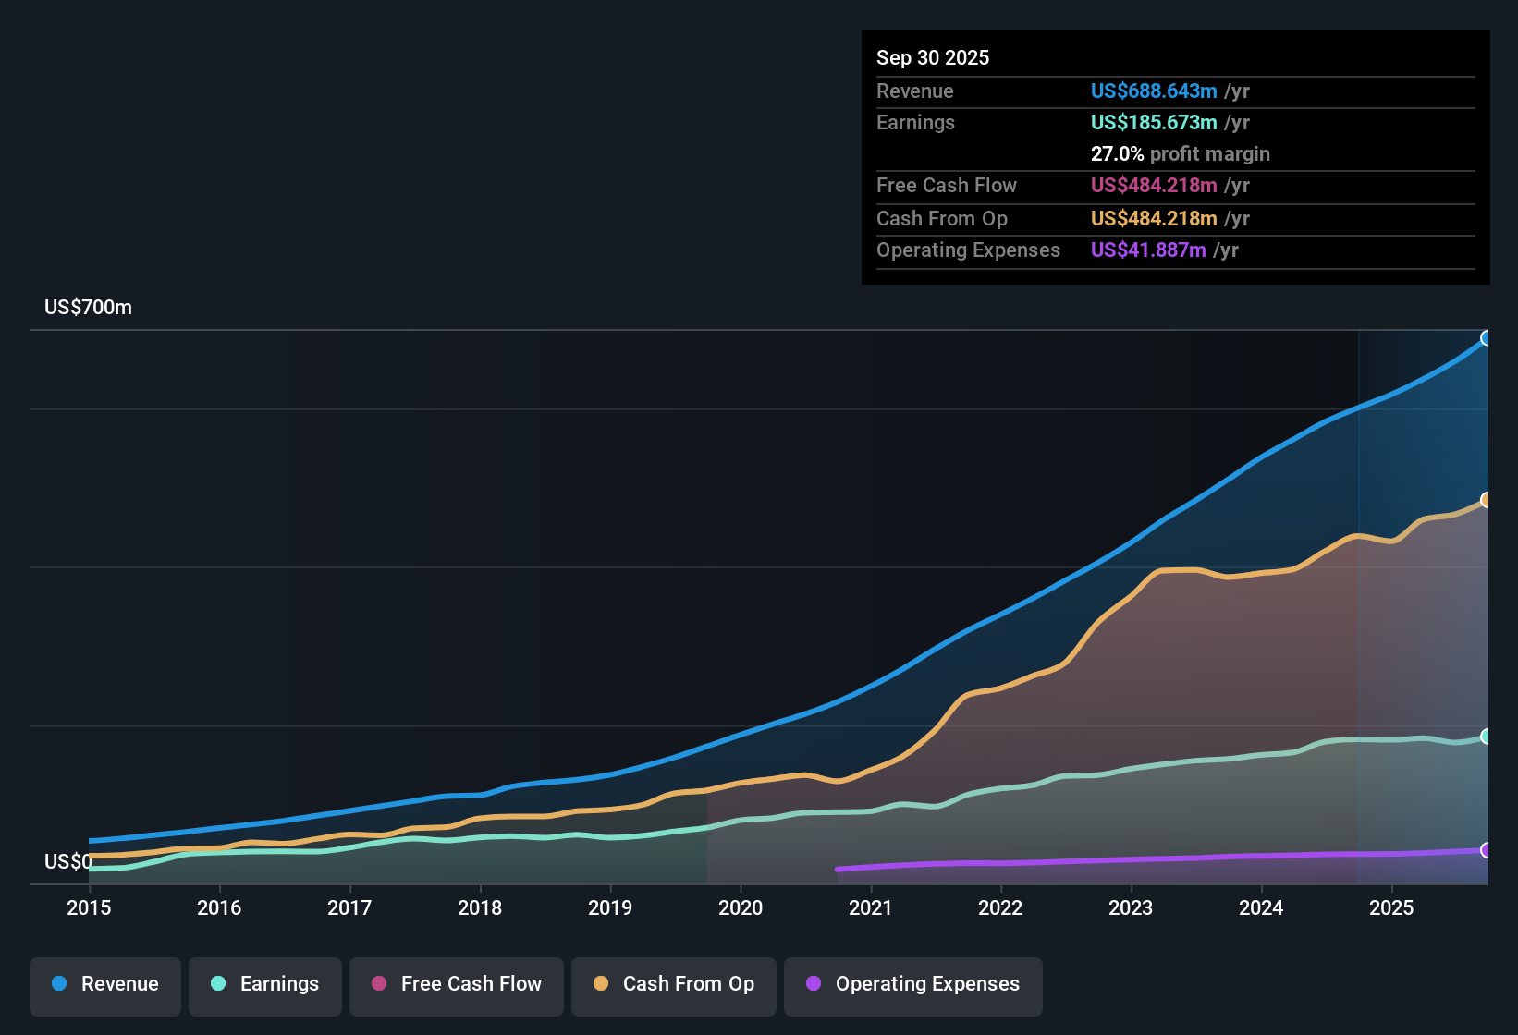
Task: Click the pink Free Cash Flow legend dot
Action: click(379, 983)
